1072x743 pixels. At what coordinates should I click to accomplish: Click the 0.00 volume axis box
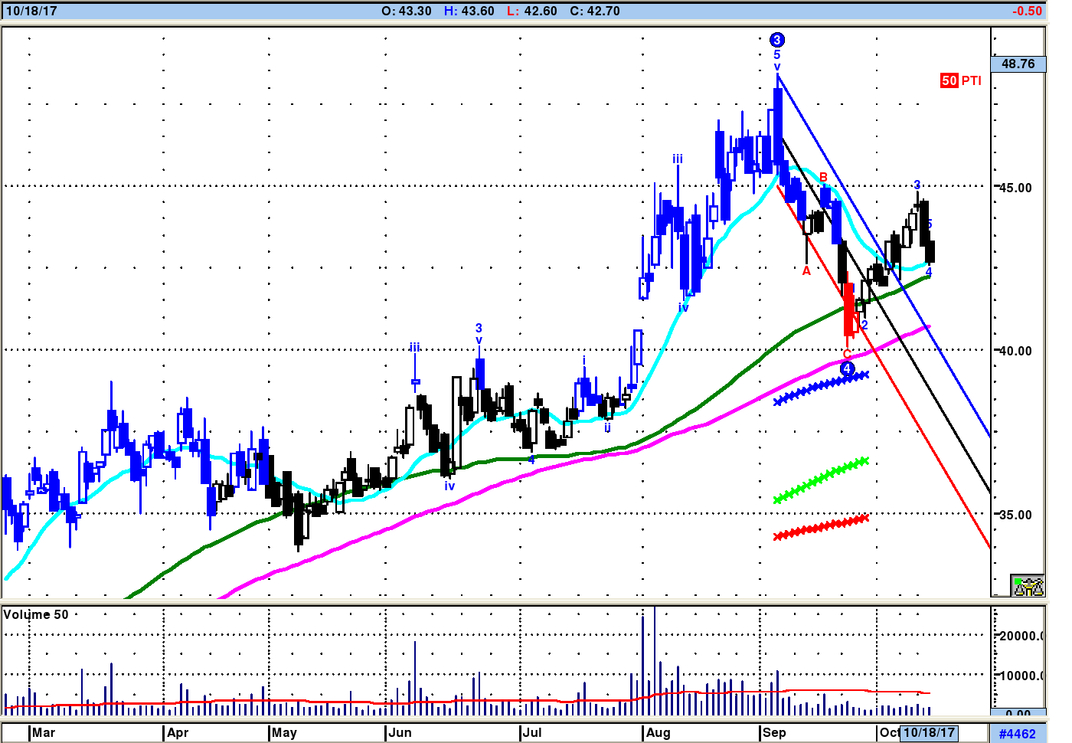(1018, 713)
